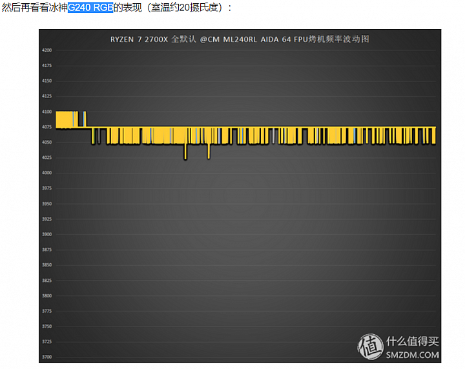Click the chart title "RYZEN 7 2700X"
Image resolution: width=465 pixels, height=369 pixels.
pyautogui.click(x=139, y=39)
